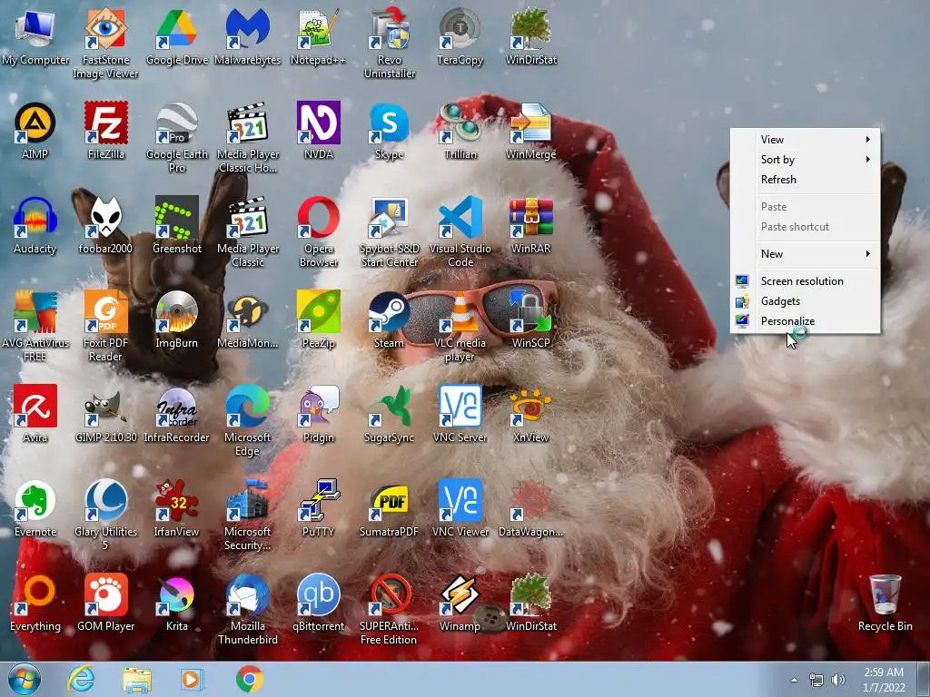This screenshot has height=697, width=930.
Task: Click the XnView shortcut
Action: point(530,414)
